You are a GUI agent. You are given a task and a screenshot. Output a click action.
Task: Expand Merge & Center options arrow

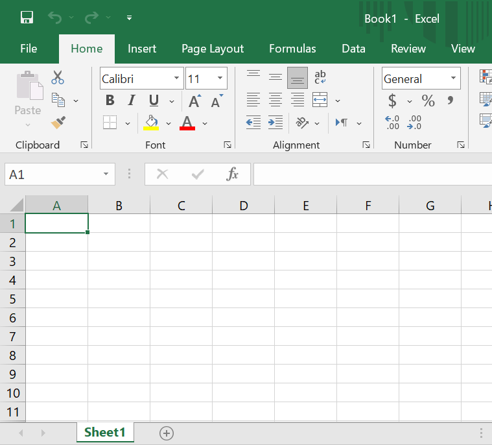tap(338, 101)
